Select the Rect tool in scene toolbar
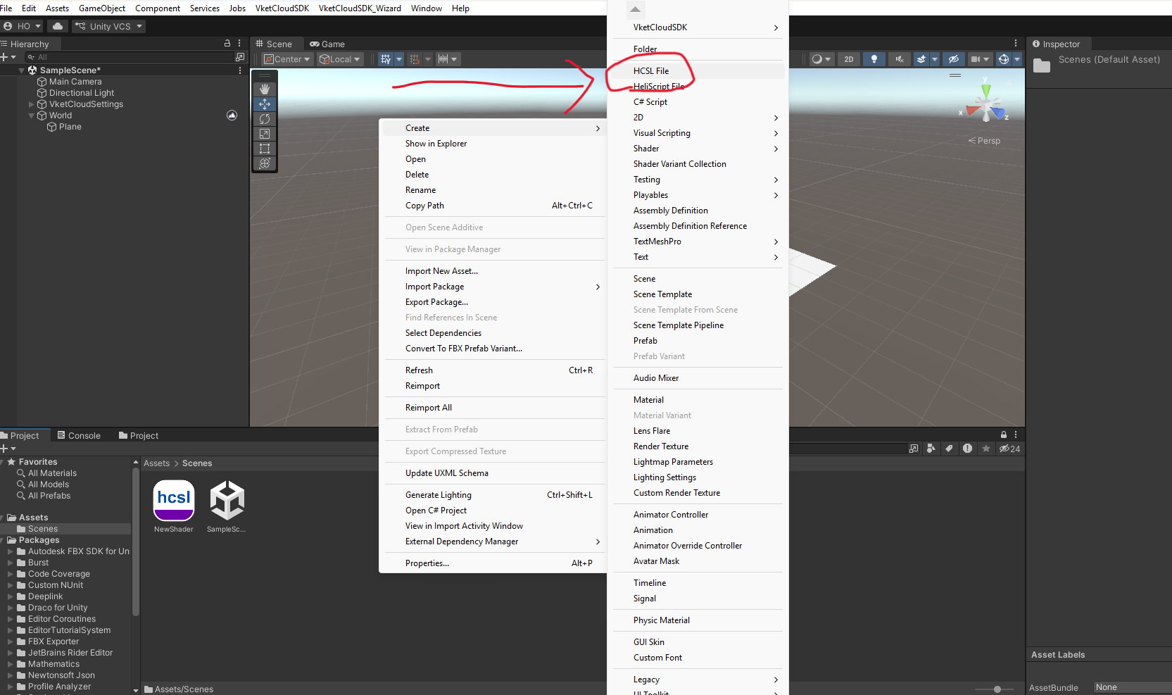This screenshot has width=1172, height=695. coord(265,149)
